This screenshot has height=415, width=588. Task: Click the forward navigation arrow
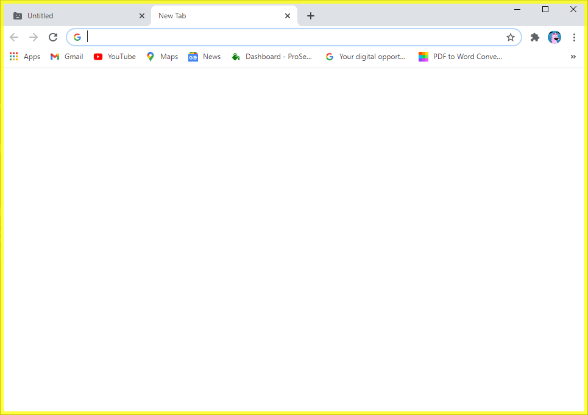pos(34,37)
